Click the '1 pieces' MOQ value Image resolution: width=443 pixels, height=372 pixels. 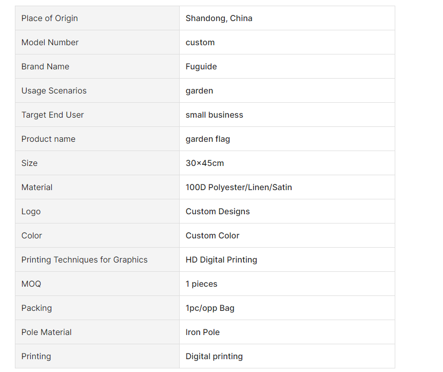201,284
